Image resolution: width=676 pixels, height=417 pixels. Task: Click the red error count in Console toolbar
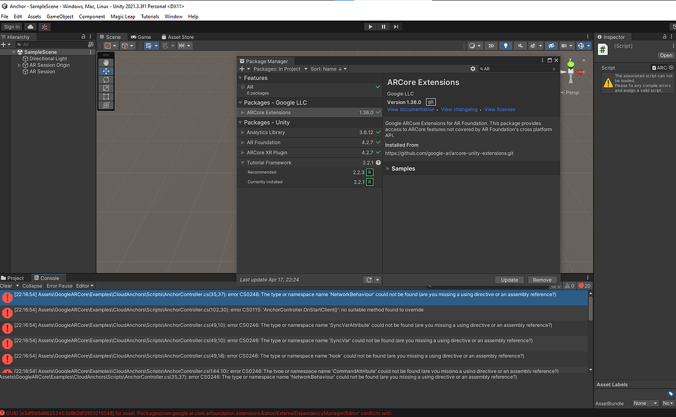tap(585, 285)
